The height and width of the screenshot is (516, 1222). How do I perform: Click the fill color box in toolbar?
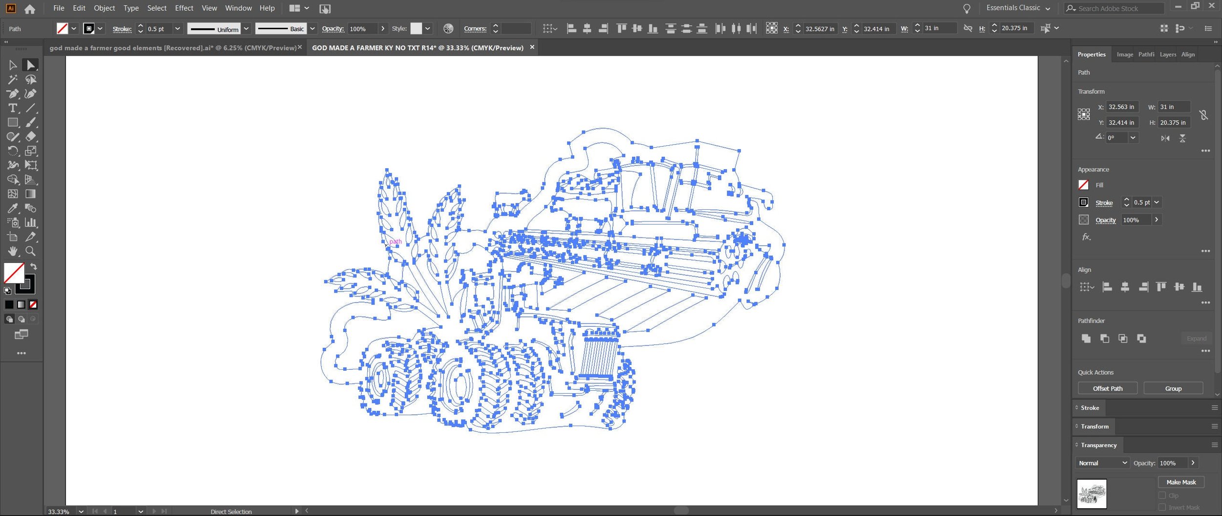click(x=14, y=273)
